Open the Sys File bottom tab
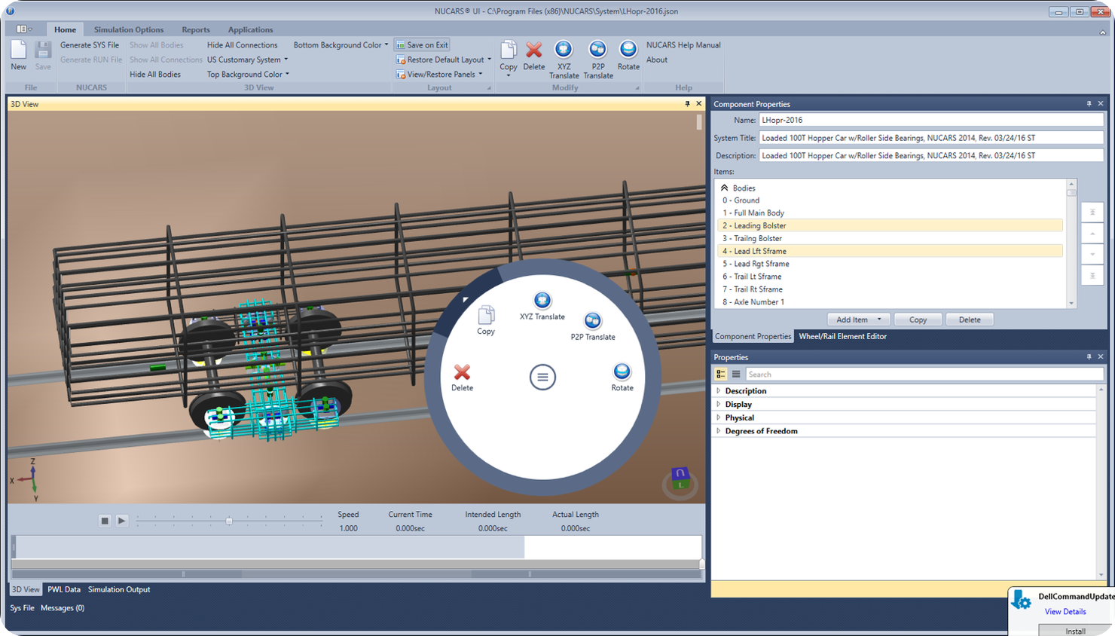This screenshot has height=636, width=1115. 23,607
